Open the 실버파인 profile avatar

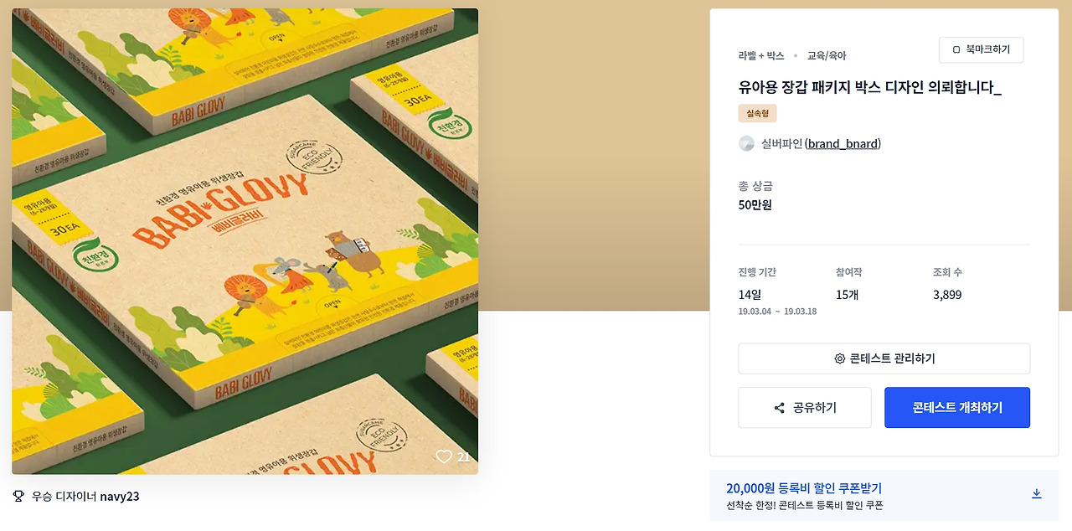click(x=746, y=143)
